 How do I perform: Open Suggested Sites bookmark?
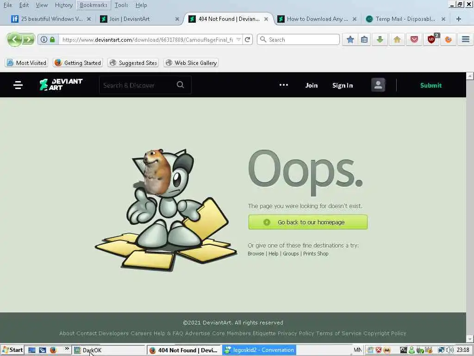(133, 63)
